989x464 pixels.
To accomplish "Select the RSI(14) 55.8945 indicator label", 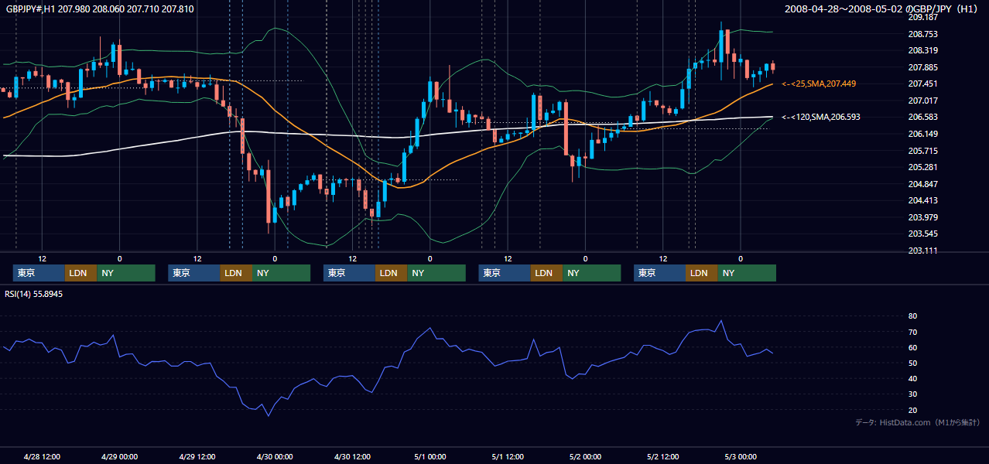I will pyautogui.click(x=34, y=295).
